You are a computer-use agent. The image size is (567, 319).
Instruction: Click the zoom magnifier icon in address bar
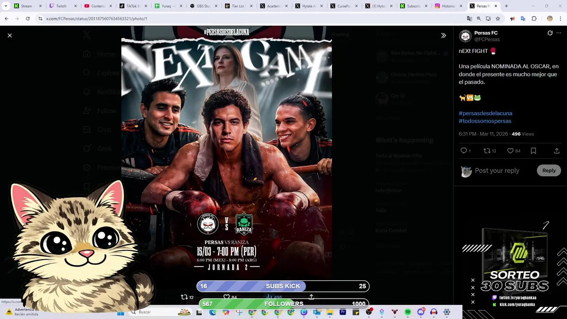(479, 19)
